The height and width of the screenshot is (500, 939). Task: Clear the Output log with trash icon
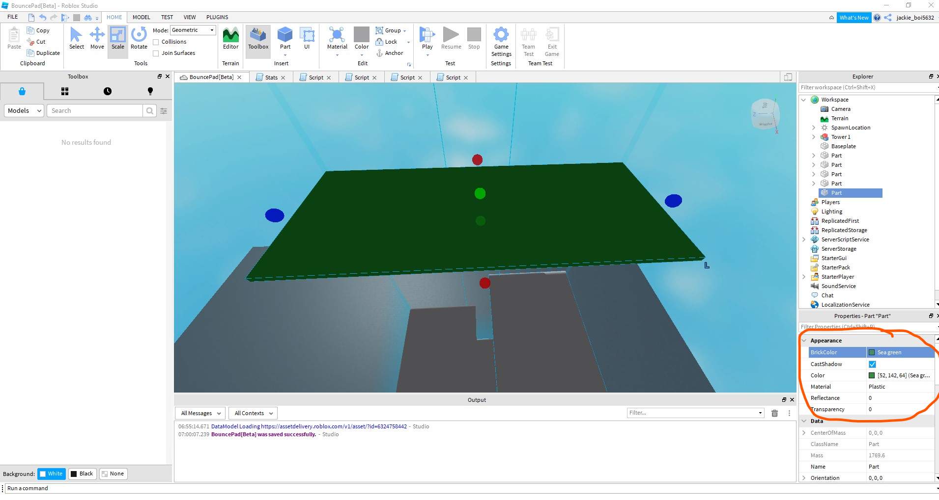click(x=774, y=413)
